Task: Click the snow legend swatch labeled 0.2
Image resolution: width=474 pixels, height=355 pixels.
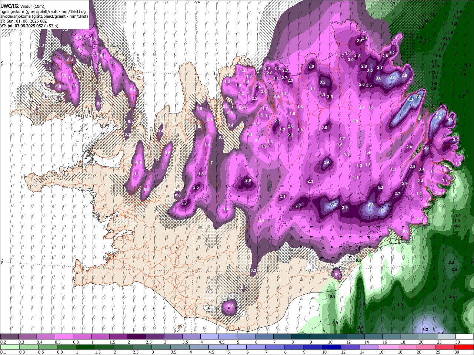Action: [9, 337]
